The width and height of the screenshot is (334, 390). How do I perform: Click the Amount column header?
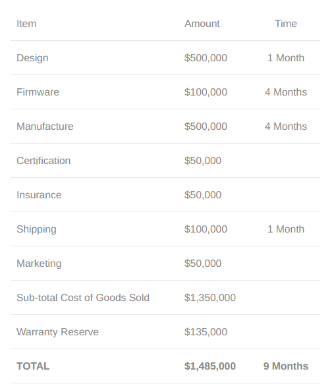click(x=202, y=24)
